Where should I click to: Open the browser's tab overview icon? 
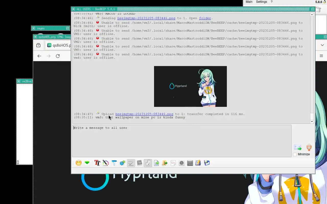(x=38, y=45)
